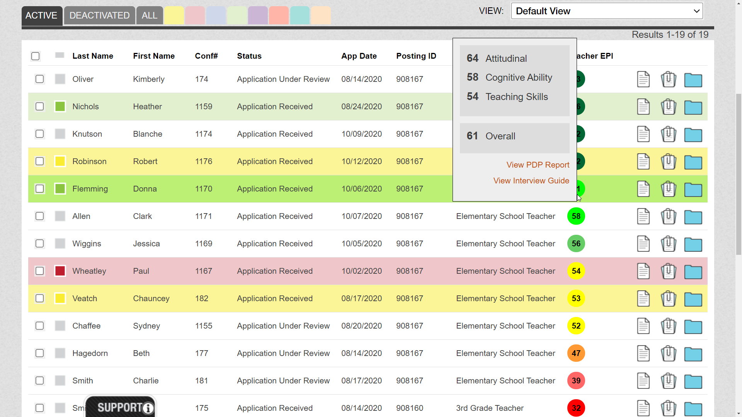This screenshot has width=742, height=417.
Task: Switch to the ACTIVE tab
Action: coord(41,15)
